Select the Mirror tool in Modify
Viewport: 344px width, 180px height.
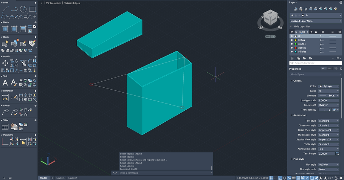pos(12,65)
